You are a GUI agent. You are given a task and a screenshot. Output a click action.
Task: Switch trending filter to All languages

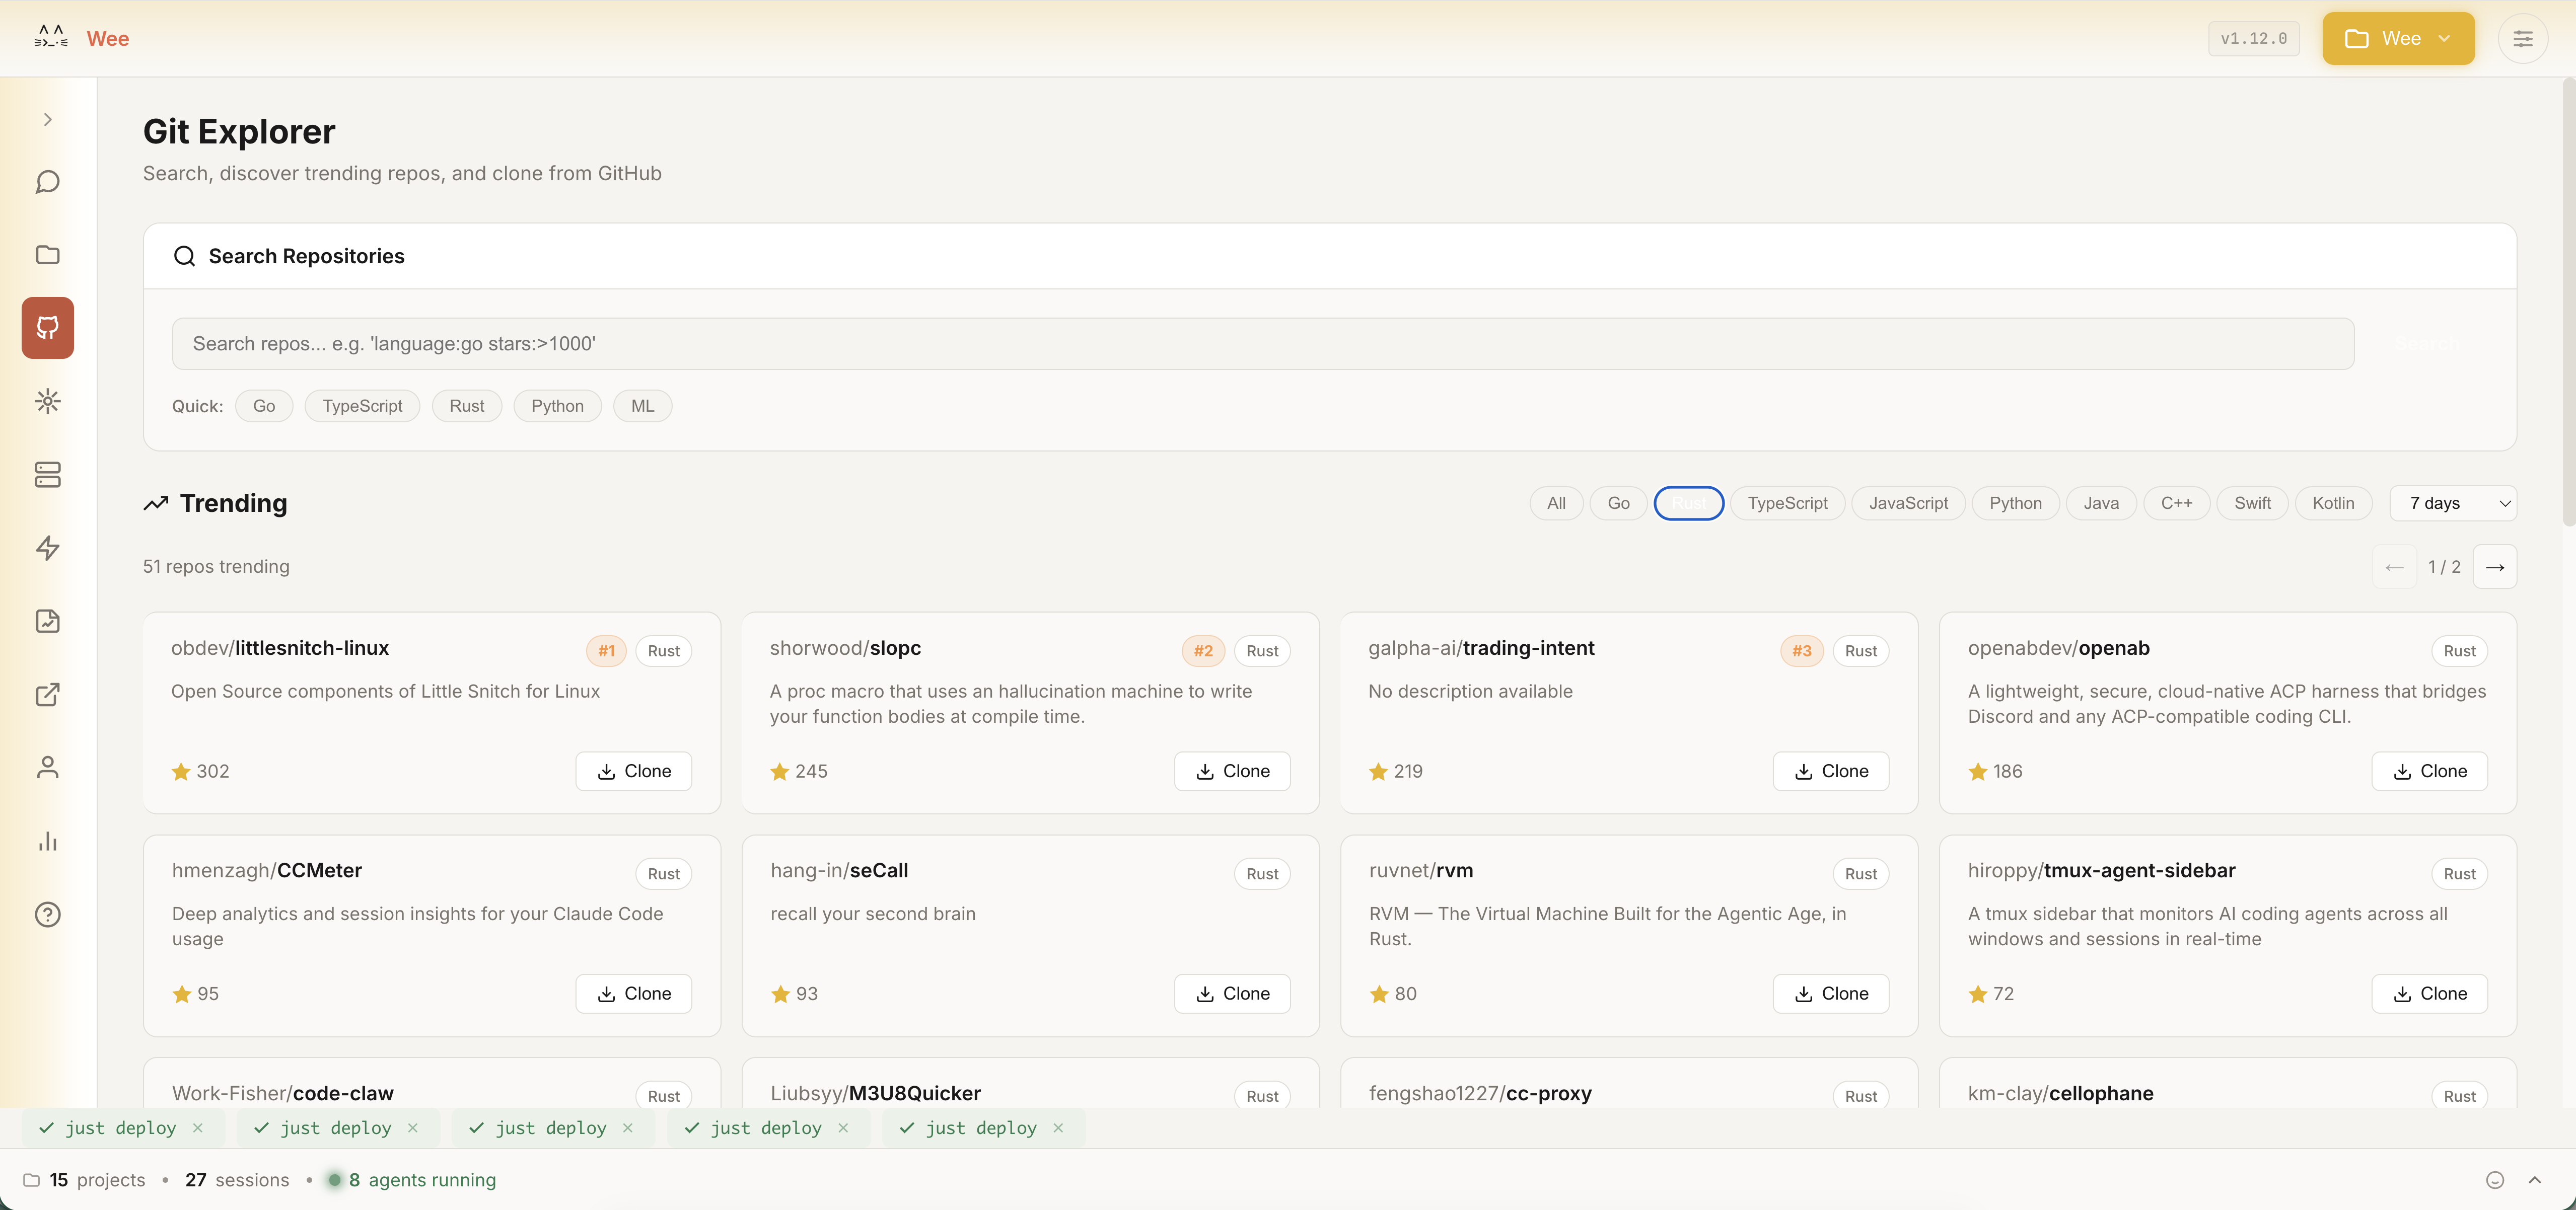point(1555,503)
